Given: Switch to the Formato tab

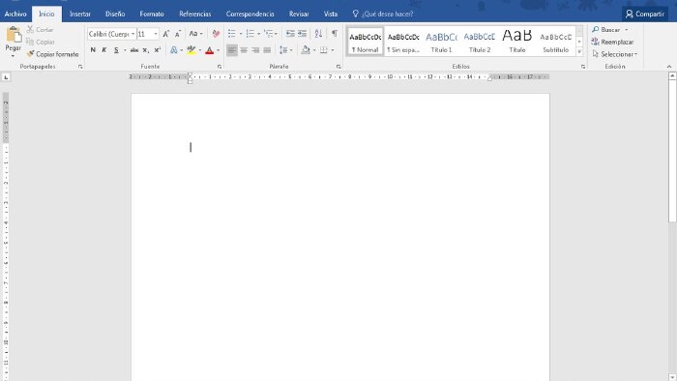Looking at the screenshot, I should (x=152, y=14).
